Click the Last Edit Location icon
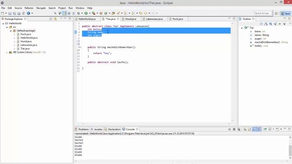Screen dimensions: 292x164 141,13
